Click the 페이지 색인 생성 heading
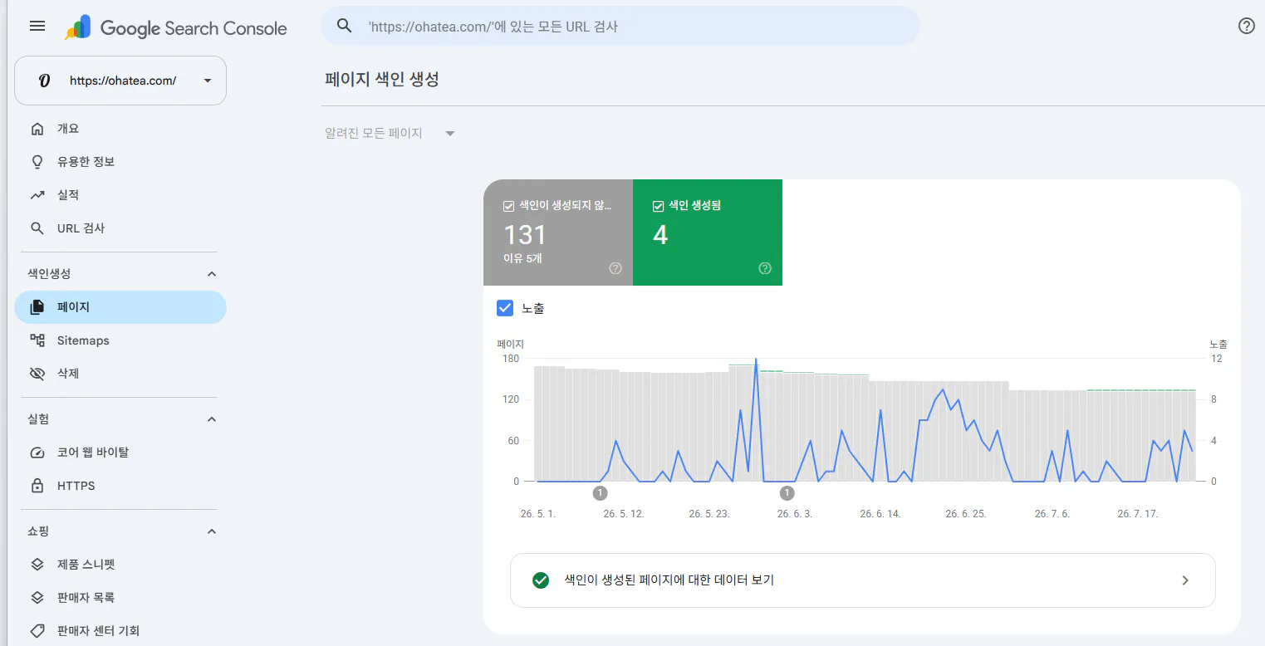1265x646 pixels. pos(382,80)
